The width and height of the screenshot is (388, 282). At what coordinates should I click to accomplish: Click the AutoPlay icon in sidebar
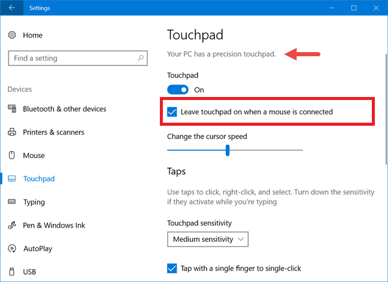[x=12, y=248]
